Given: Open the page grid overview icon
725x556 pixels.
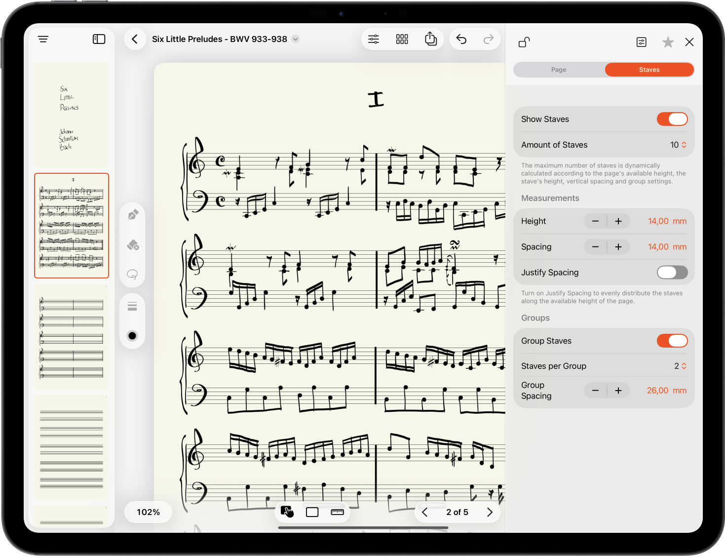Looking at the screenshot, I should [402, 39].
